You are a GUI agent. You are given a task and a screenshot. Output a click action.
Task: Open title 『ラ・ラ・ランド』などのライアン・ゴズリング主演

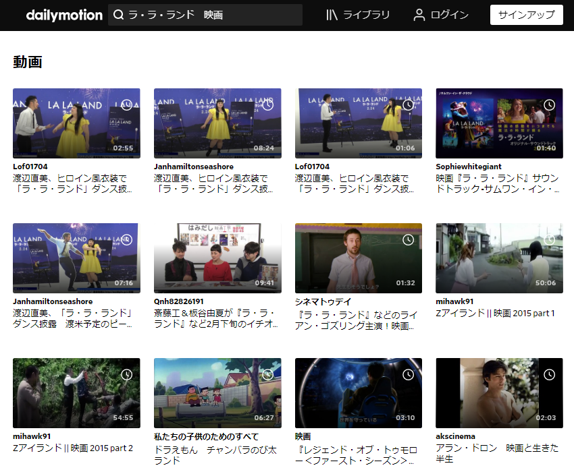(x=356, y=320)
